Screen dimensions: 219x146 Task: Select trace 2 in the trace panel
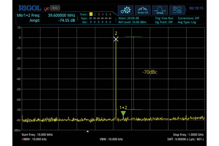click(95, 14)
